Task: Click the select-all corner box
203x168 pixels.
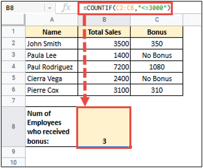Action: pos(13,20)
